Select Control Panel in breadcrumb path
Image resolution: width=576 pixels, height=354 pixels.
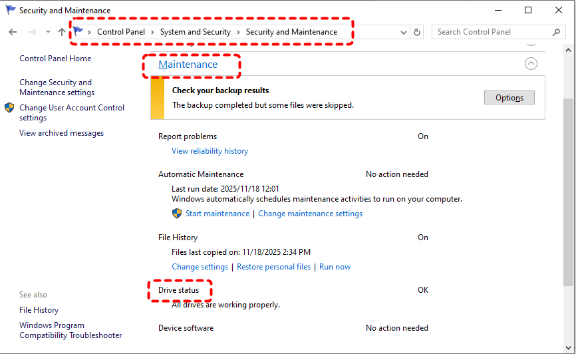click(x=122, y=32)
